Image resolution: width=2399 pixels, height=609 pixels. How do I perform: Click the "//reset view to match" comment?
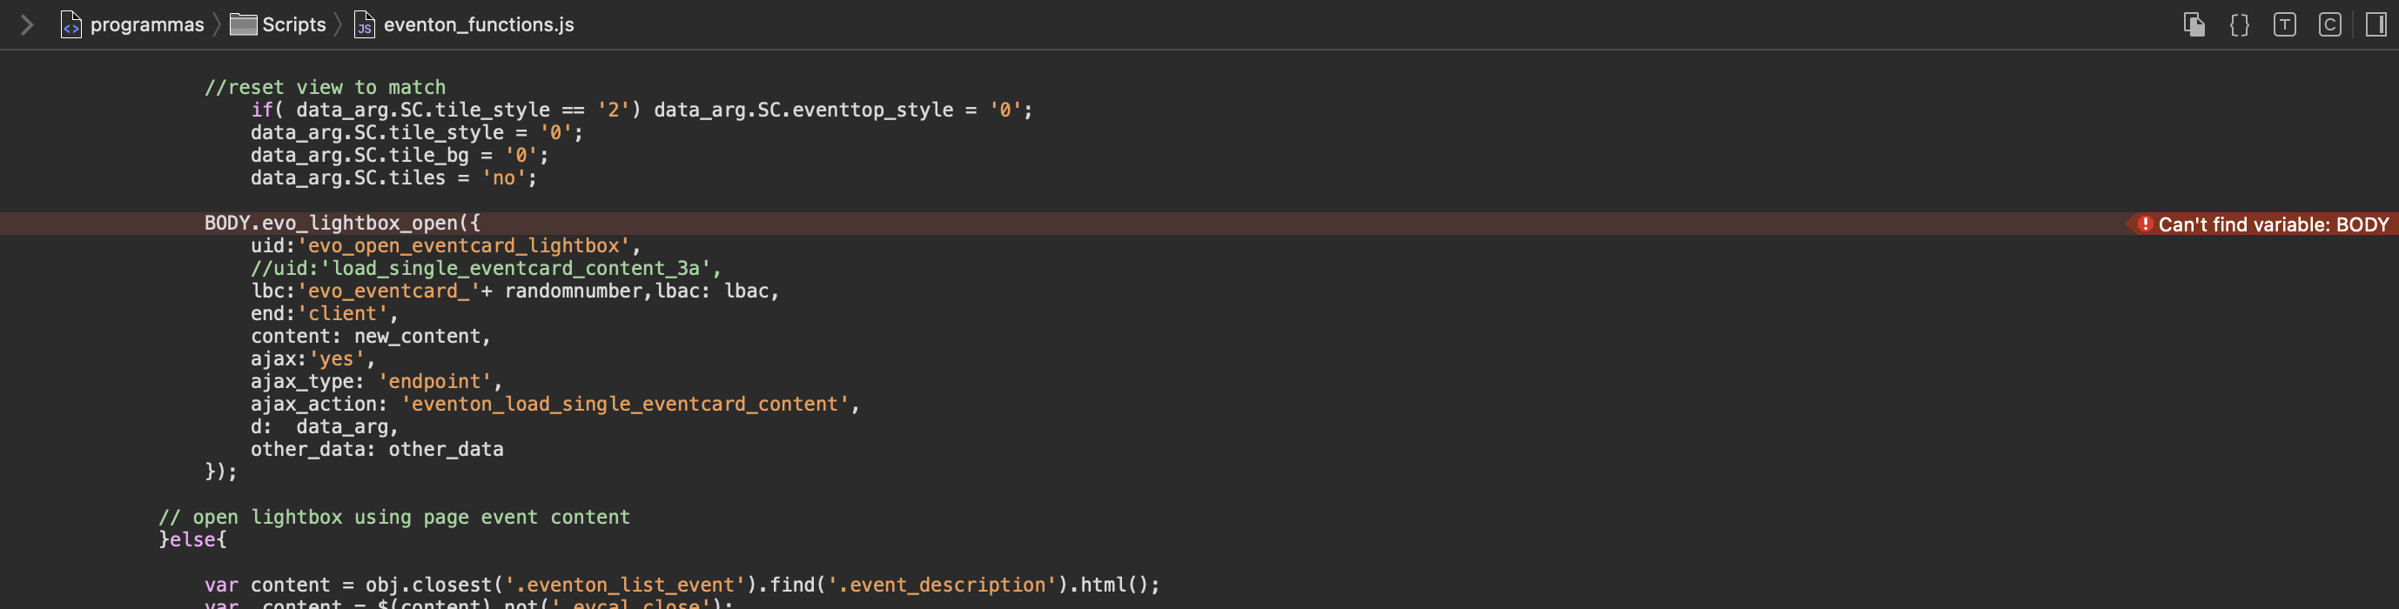tap(325, 88)
